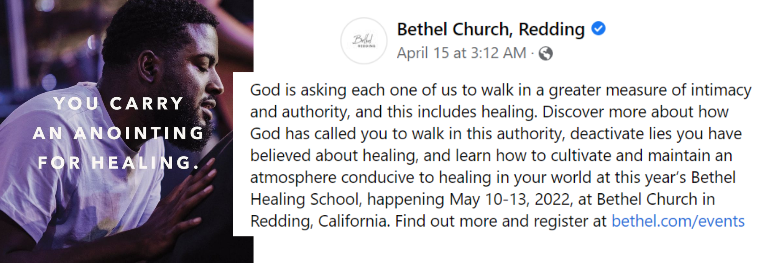The image size is (766, 263).
Task: Click the 'YOU CARRY' overlay text line
Action: (118, 104)
